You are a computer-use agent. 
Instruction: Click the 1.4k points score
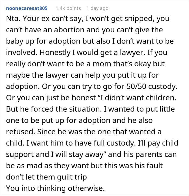(x=68, y=8)
